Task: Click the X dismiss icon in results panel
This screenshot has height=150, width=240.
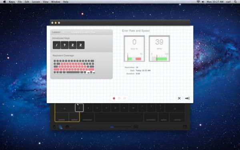Action: pos(179,98)
